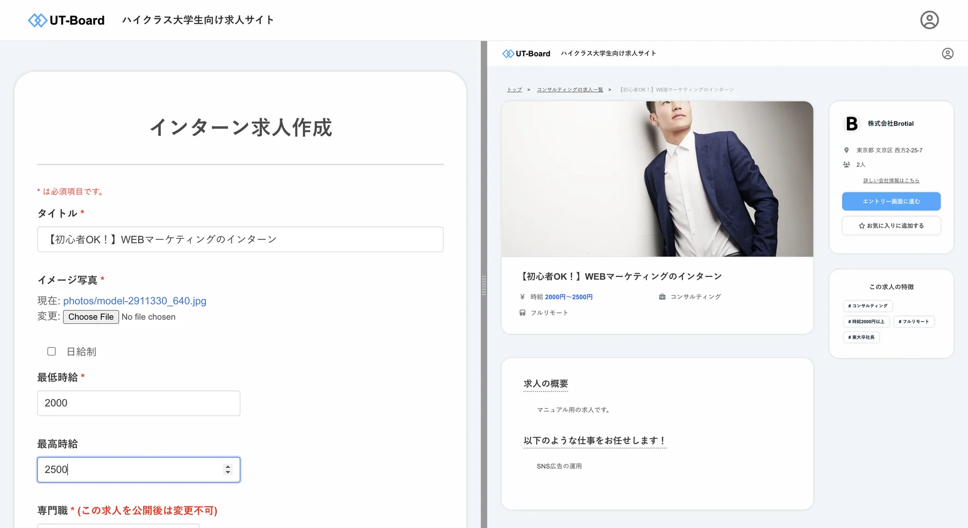Click the タイトル input field
The width and height of the screenshot is (968, 528).
(240, 239)
